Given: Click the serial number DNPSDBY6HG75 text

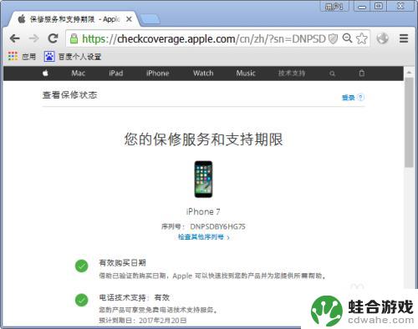Looking at the screenshot, I should [x=217, y=226].
